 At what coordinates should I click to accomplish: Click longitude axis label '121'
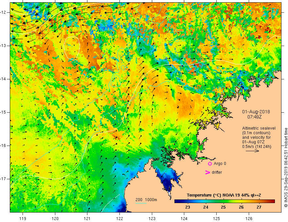[x=87, y=218]
